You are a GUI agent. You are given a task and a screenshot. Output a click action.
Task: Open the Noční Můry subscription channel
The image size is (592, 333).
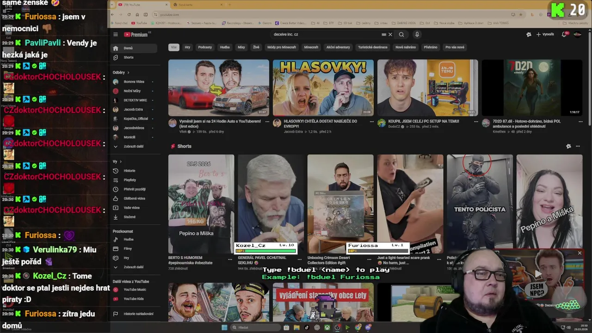pyautogui.click(x=134, y=91)
